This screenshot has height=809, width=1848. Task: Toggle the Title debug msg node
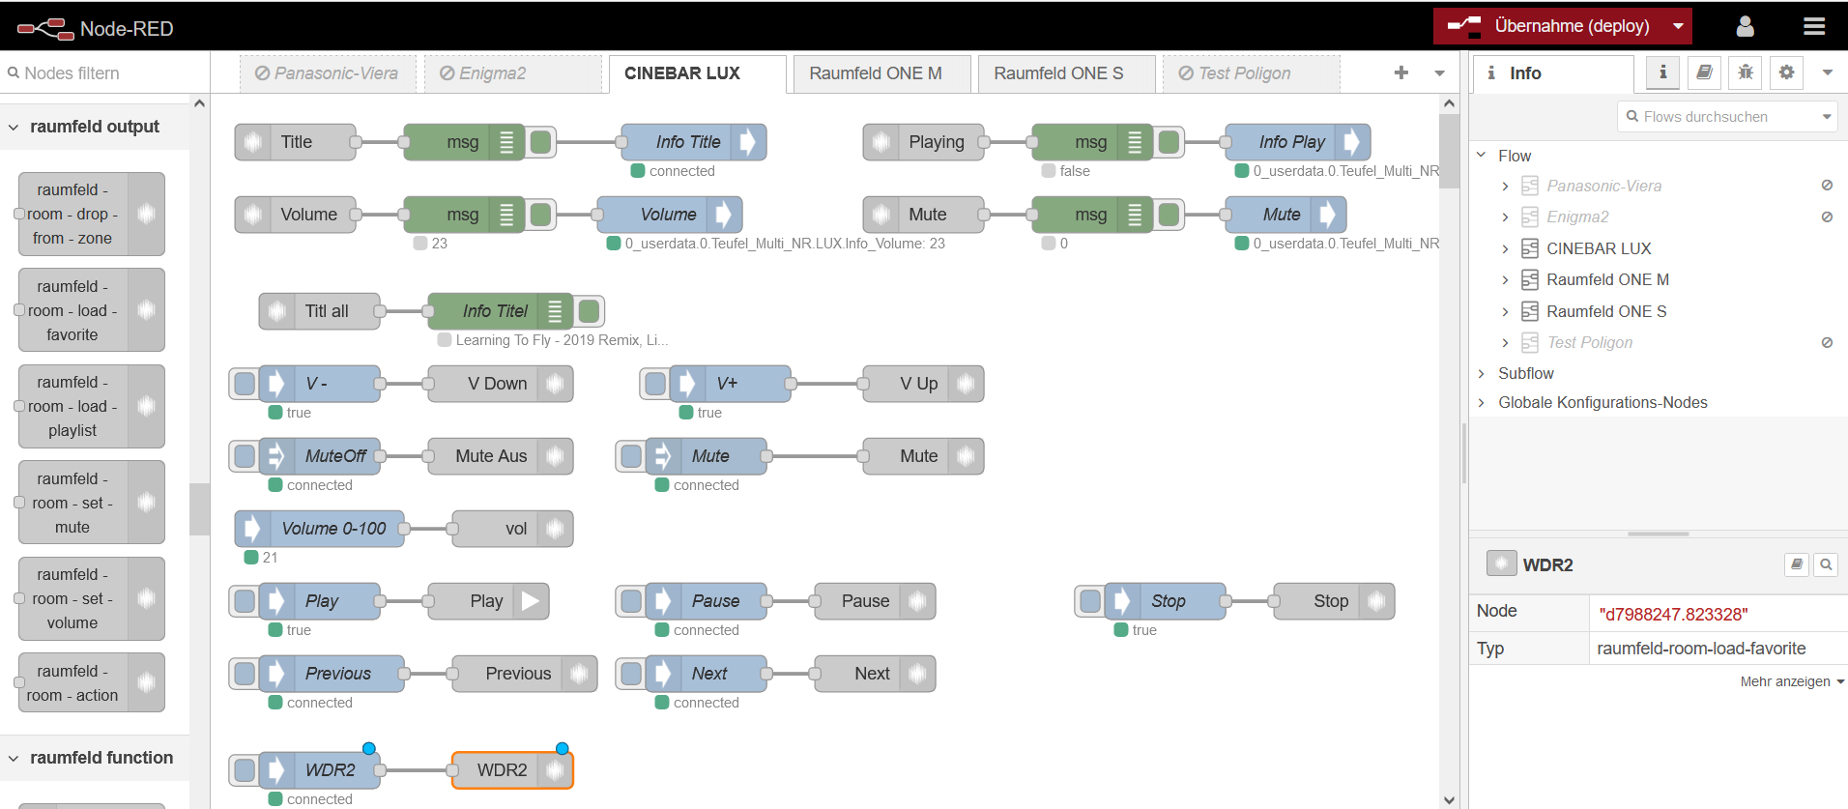click(x=541, y=142)
